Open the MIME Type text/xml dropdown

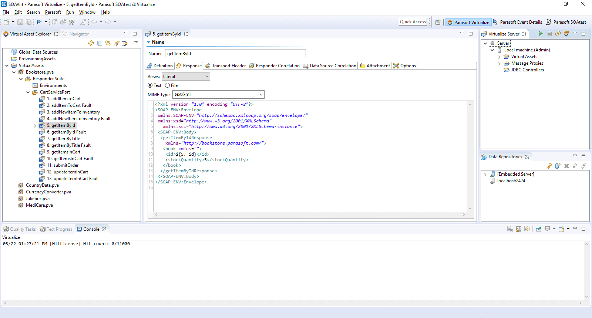218,94
